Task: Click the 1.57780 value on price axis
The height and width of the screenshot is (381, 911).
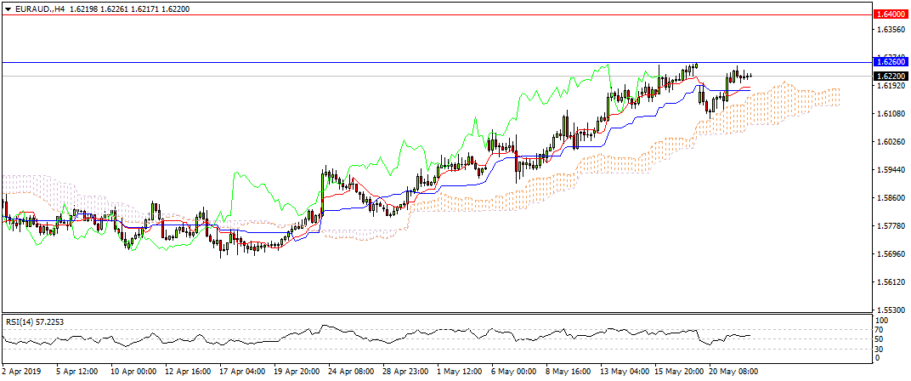Action: (889, 226)
